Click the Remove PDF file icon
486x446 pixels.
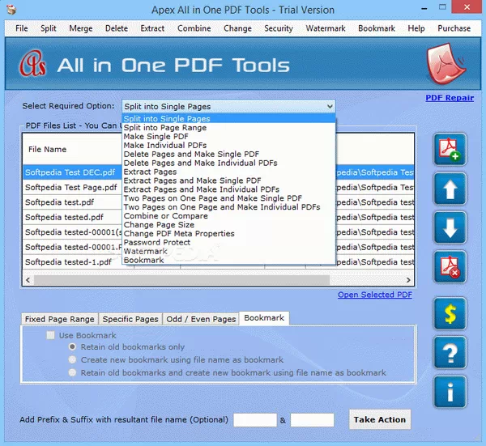tap(450, 267)
